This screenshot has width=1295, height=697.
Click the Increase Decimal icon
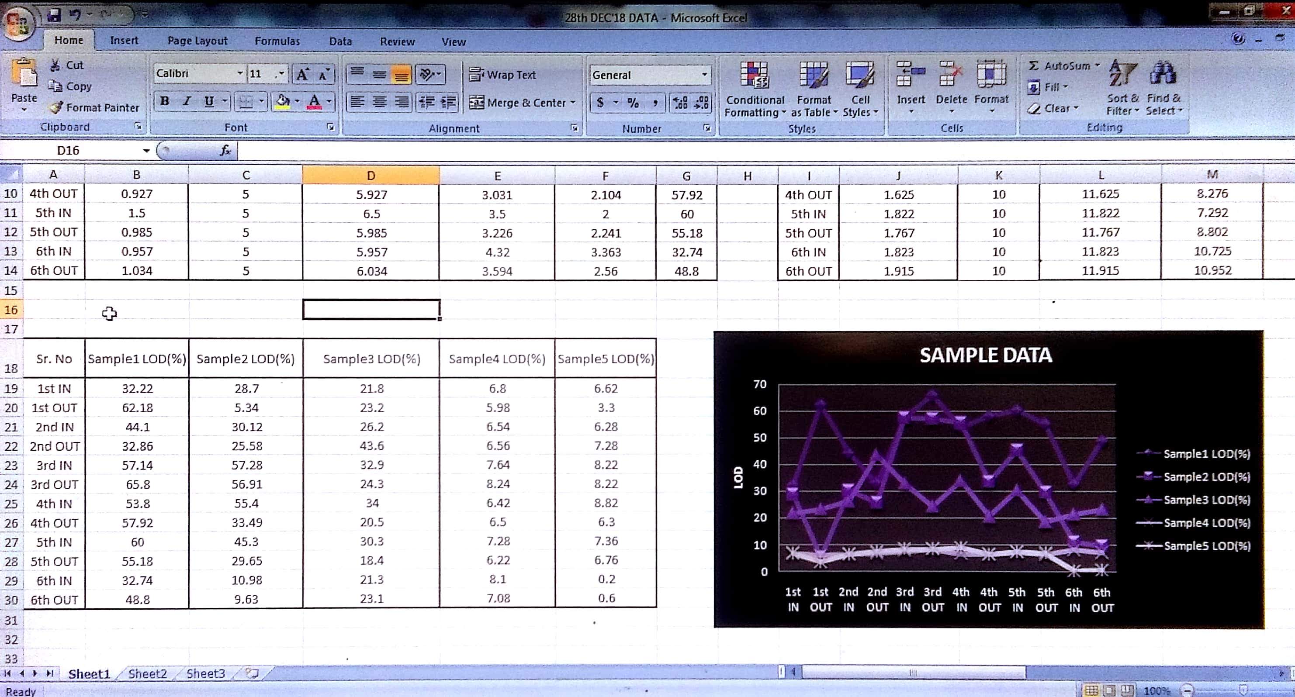pyautogui.click(x=680, y=103)
